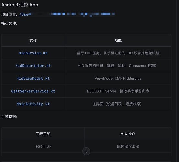Select the '鼠标滚轮上滚' cell

point(128,146)
